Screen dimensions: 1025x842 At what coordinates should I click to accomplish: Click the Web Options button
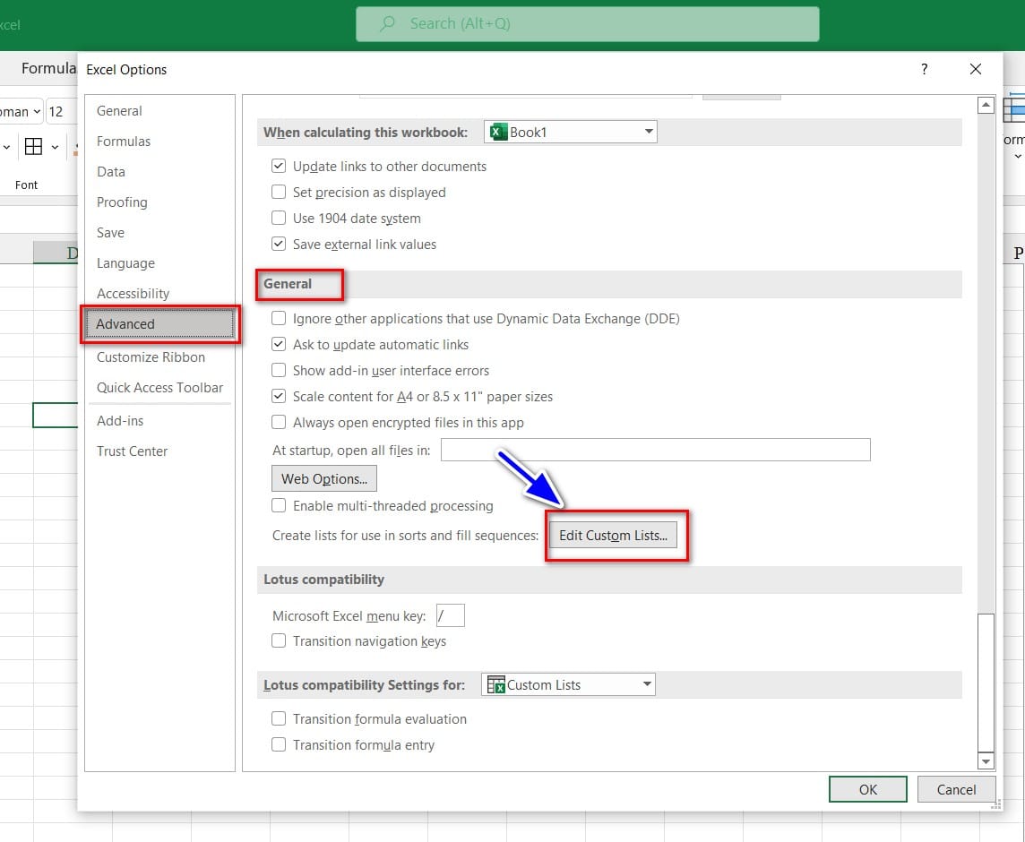click(324, 478)
